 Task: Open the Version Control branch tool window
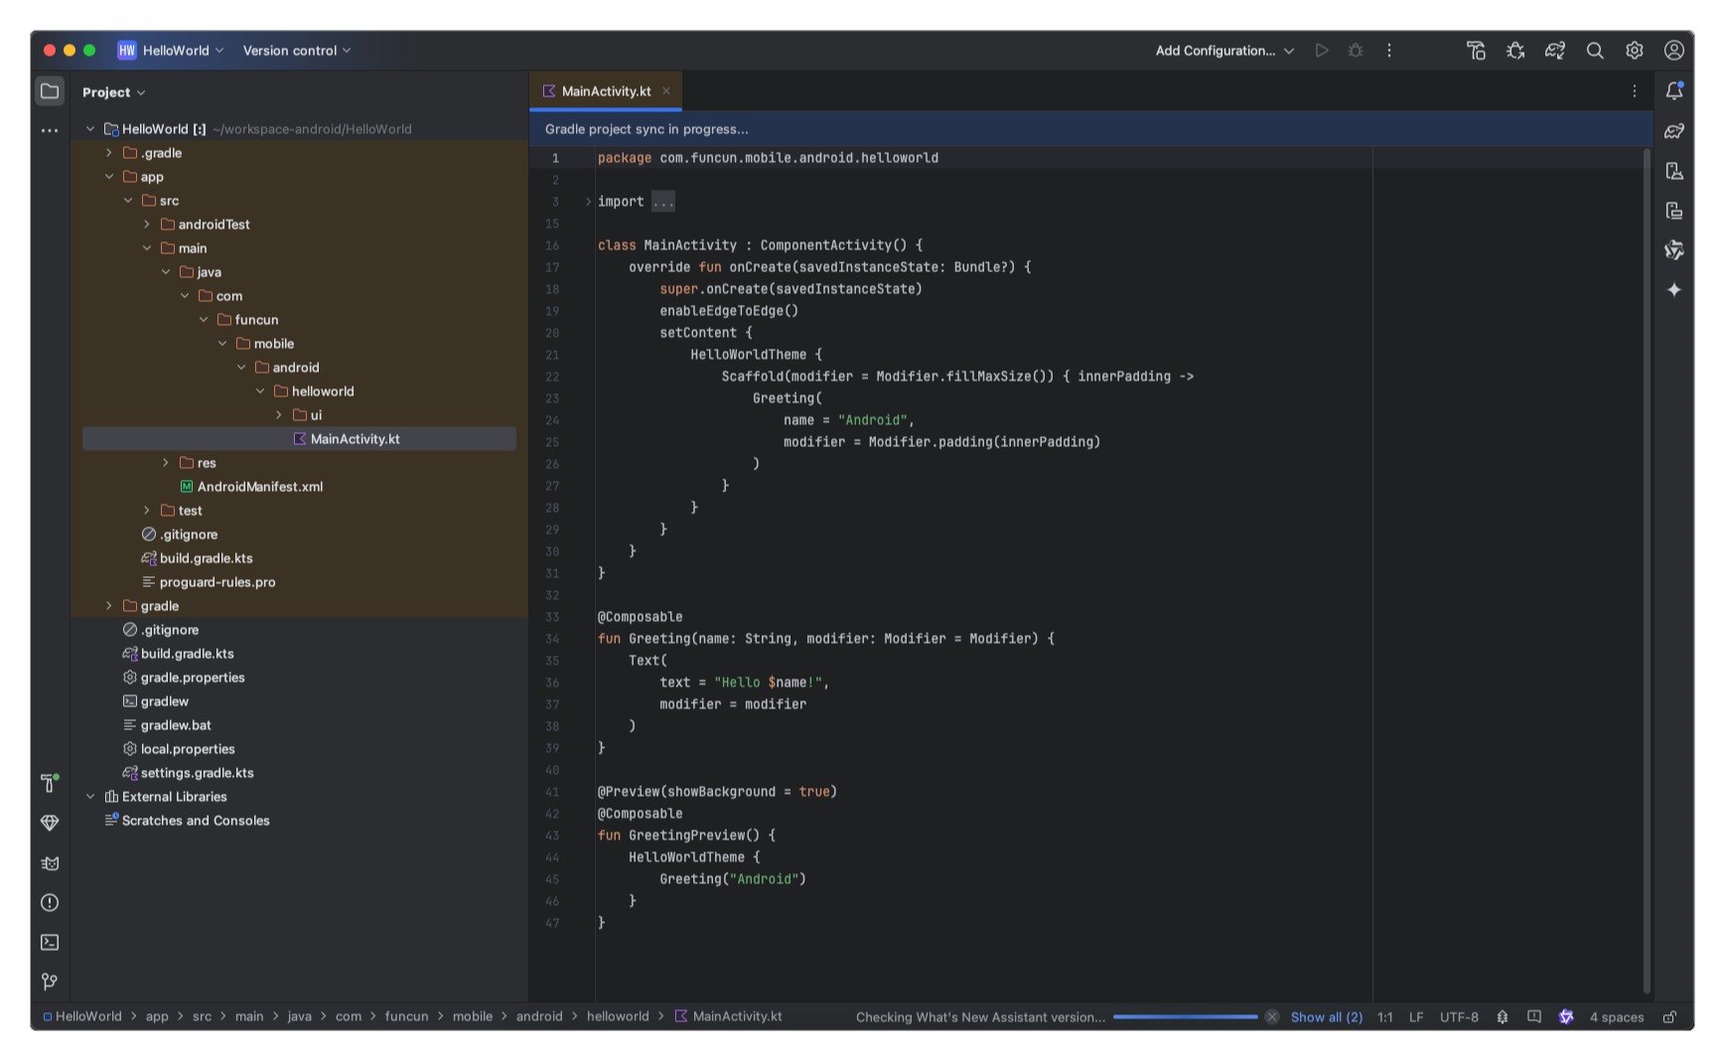[50, 982]
